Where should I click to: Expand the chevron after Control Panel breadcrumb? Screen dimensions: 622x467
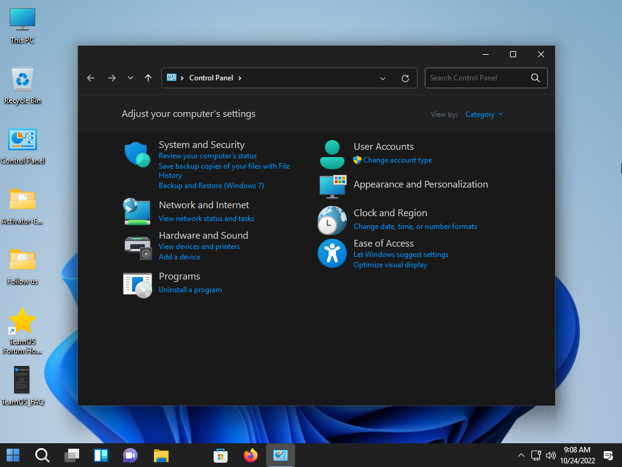point(240,78)
